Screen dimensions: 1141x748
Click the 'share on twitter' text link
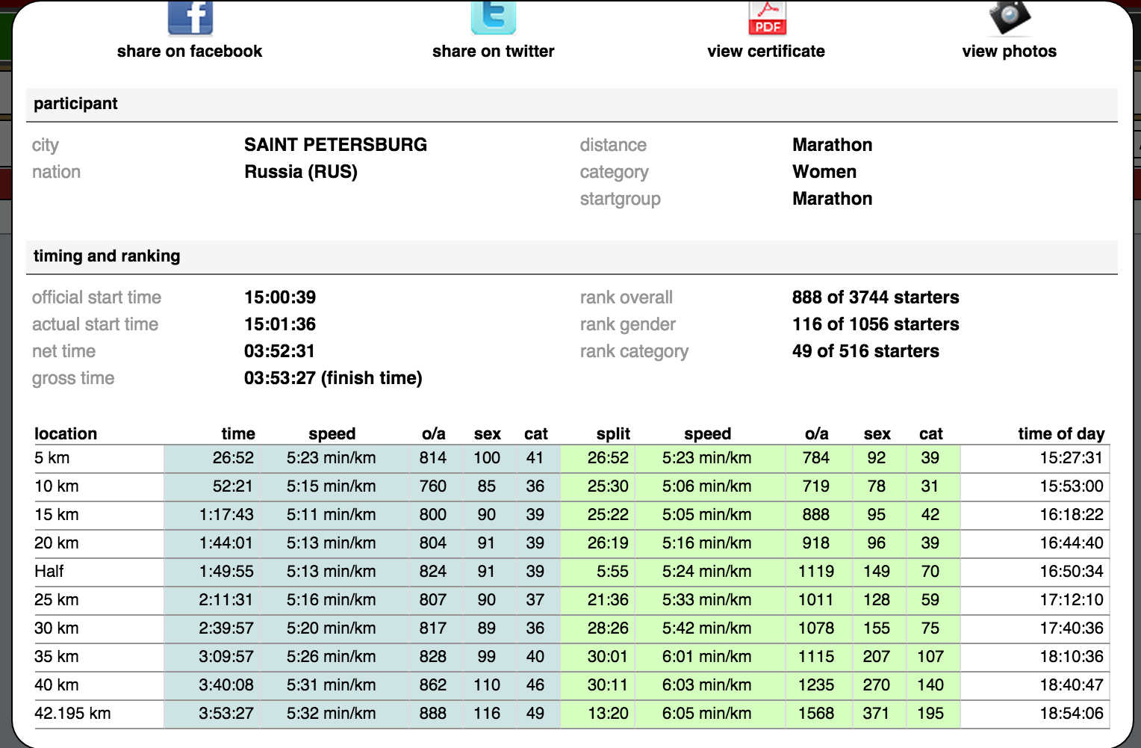click(x=493, y=52)
